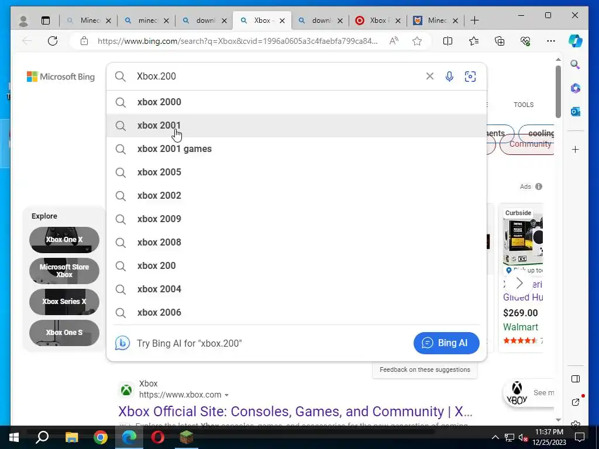Image resolution: width=599 pixels, height=449 pixels.
Task: Close the active Xbox tab
Action: pyautogui.click(x=283, y=20)
